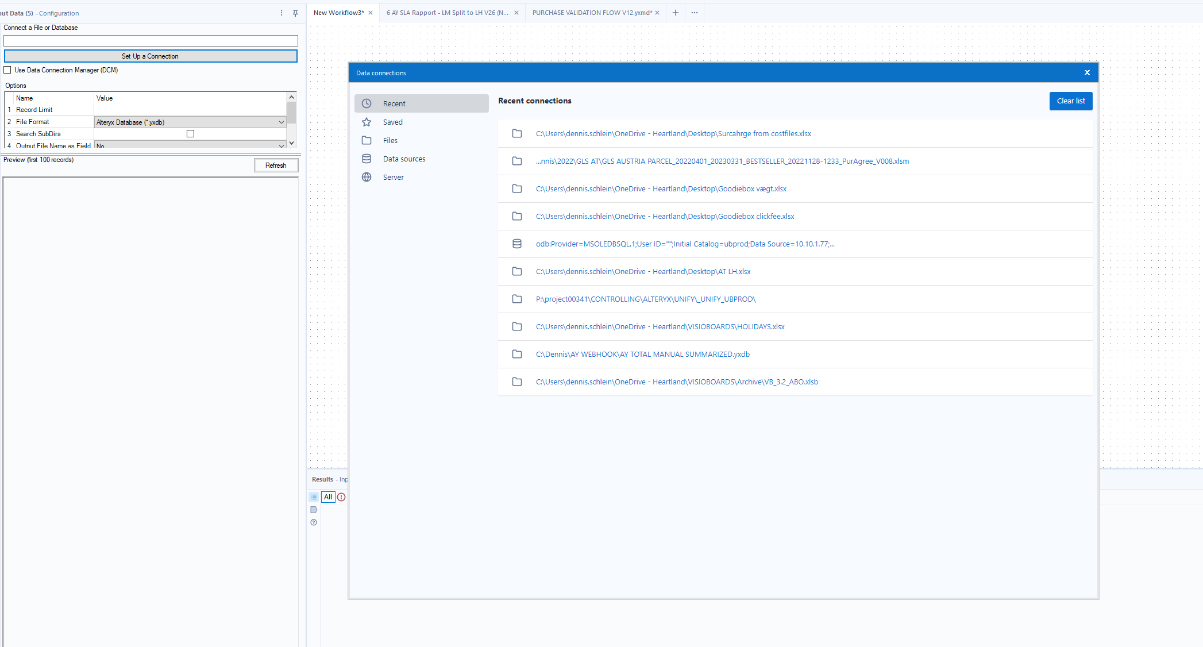Open Configuration panel three-dot options menu
The image size is (1203, 647).
pyautogui.click(x=282, y=13)
